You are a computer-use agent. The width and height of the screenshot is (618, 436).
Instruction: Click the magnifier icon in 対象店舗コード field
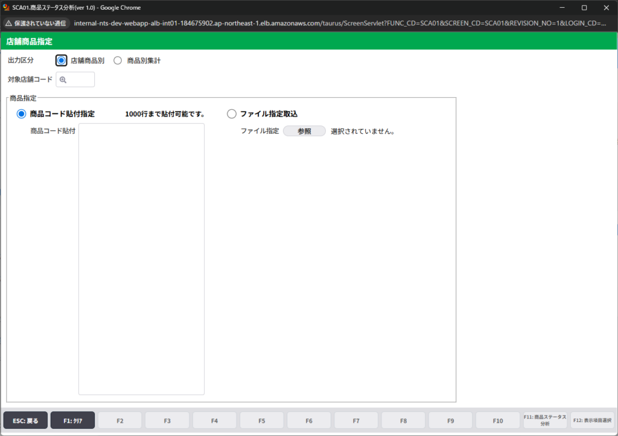[63, 80]
